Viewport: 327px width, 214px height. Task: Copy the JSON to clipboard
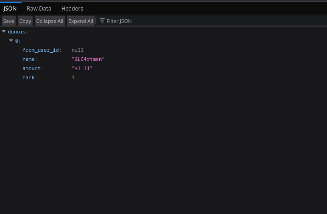coord(25,21)
